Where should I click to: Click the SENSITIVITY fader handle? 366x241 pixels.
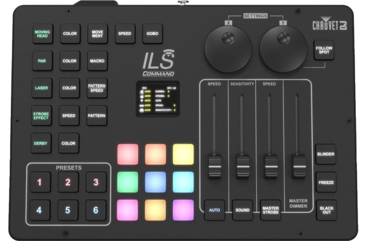(x=243, y=166)
